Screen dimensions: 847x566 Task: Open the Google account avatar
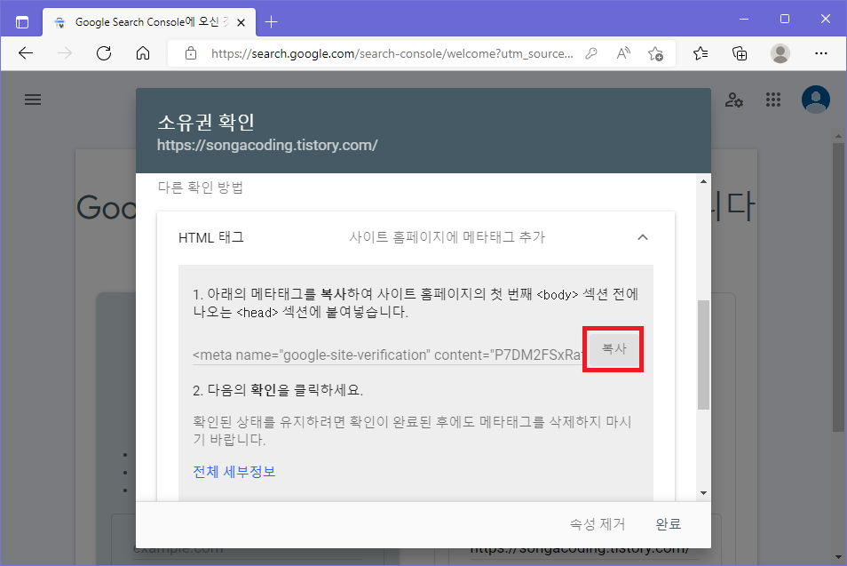(816, 100)
